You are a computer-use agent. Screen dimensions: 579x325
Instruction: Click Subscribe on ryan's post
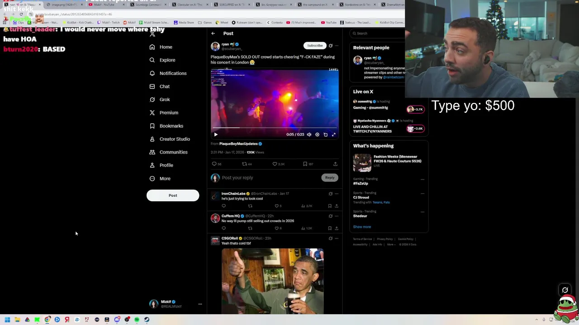click(315, 46)
